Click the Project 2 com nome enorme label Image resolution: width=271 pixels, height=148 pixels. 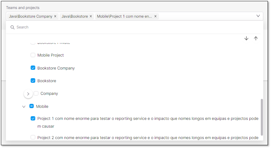pos(148,137)
